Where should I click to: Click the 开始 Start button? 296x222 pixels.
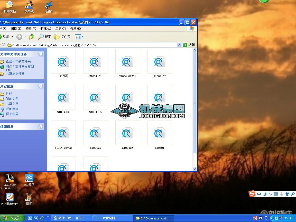[x=12, y=218]
